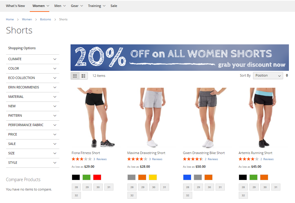Expand the COLOR filter
This screenshot has height=203, width=295.
(33, 68)
